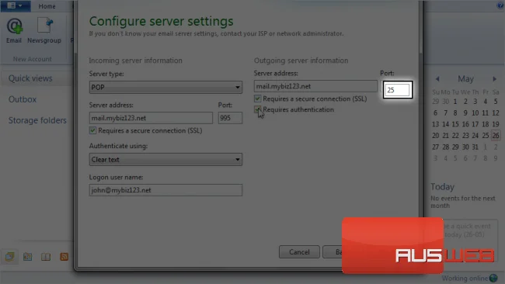Select May 26 in the calendar
This screenshot has height=284, width=505.
[x=496, y=136]
